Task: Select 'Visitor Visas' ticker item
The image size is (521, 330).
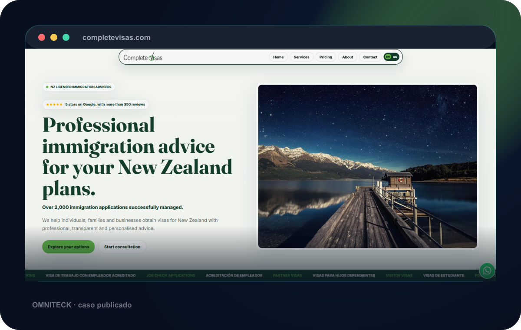Action: coord(399,275)
